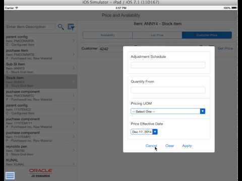Click Cancel in the dialog

[x=151, y=146]
